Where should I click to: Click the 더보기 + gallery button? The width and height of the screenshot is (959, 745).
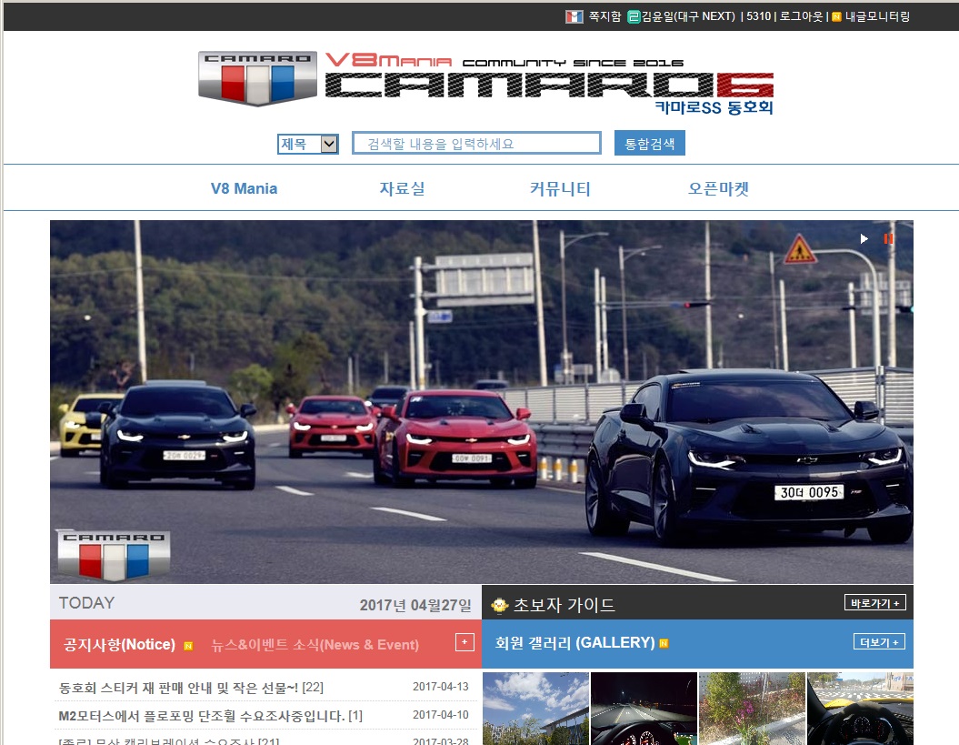(879, 642)
